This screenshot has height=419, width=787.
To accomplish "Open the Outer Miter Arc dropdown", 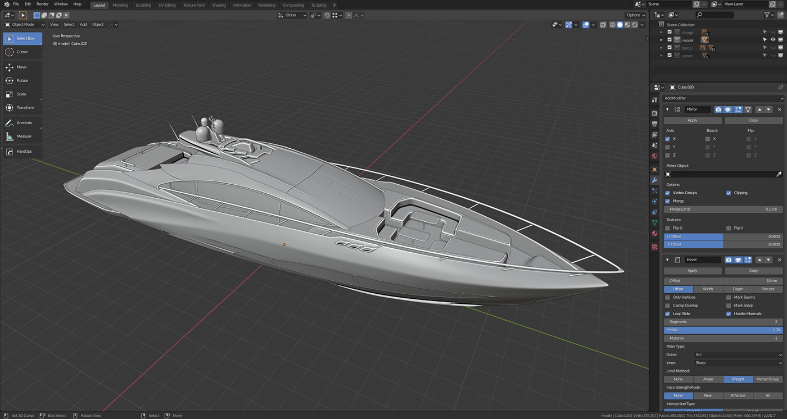I will pyautogui.click(x=738, y=354).
